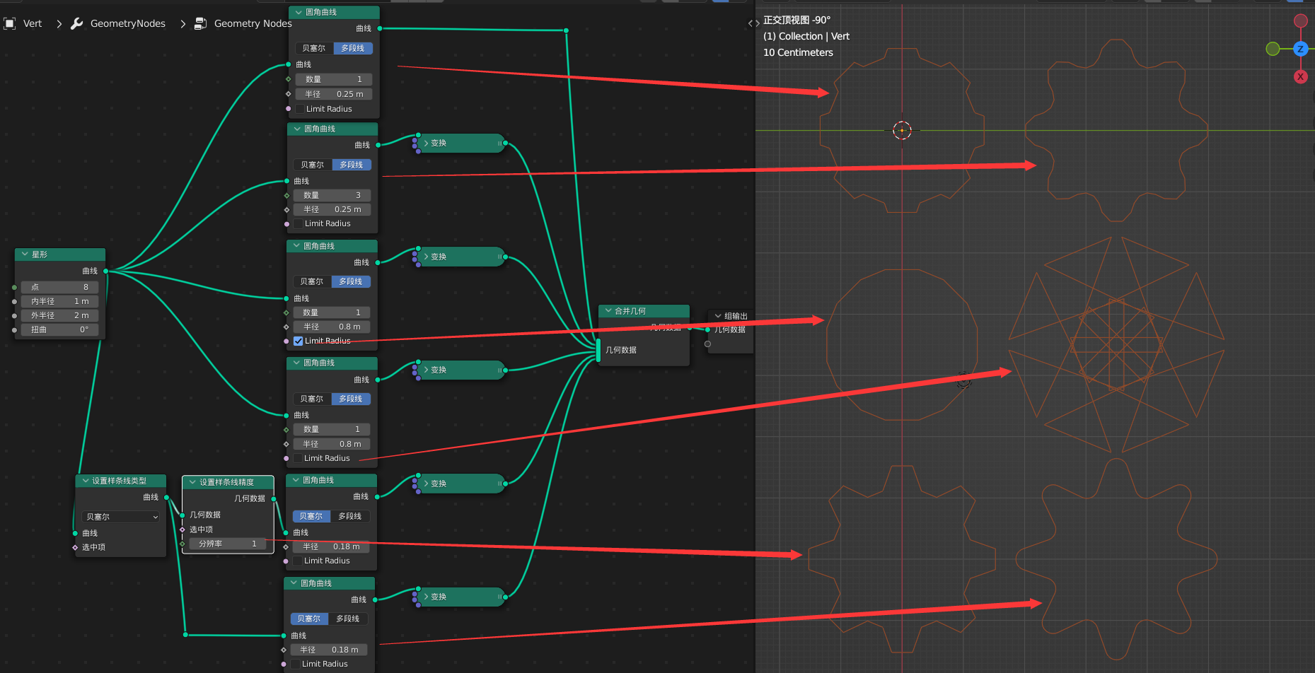Click the Geometry Nodes tree breadcrumb
The image size is (1315, 673).
pyautogui.click(x=253, y=23)
